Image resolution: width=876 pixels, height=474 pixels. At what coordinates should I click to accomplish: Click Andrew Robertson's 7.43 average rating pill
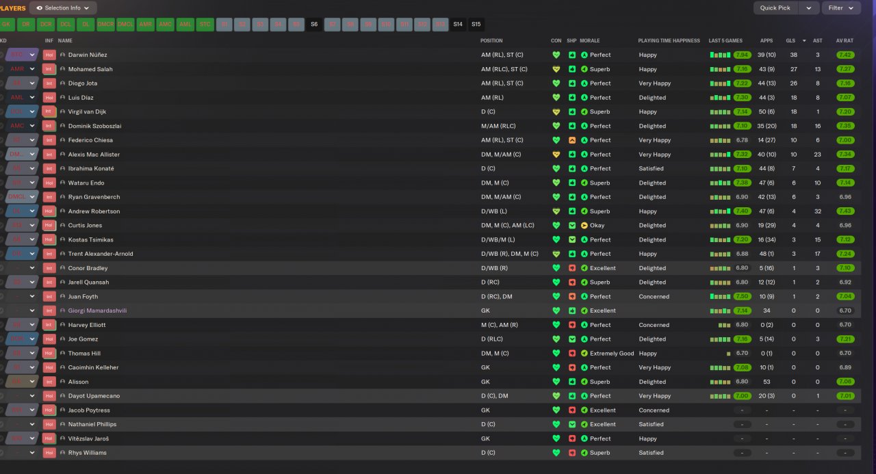pos(845,211)
